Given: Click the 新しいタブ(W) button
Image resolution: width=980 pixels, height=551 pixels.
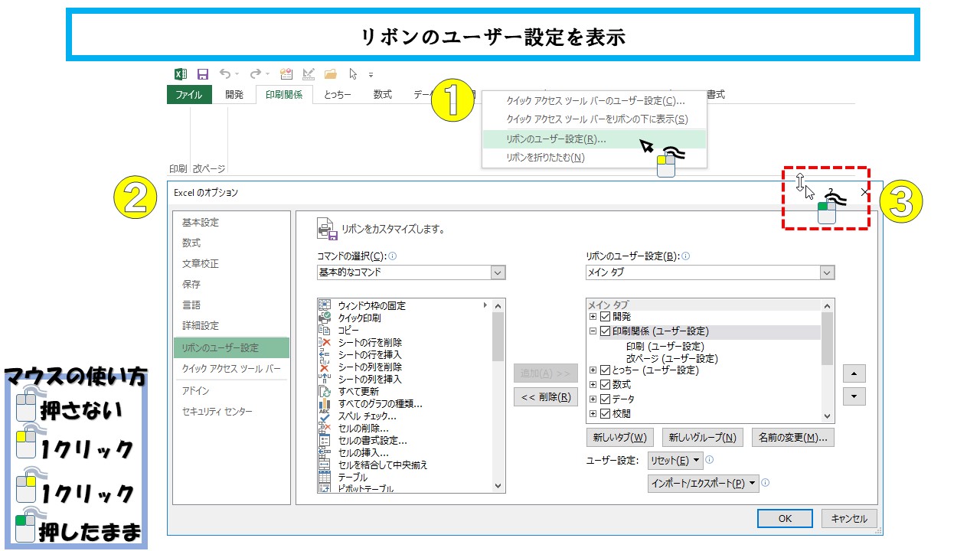Looking at the screenshot, I should coord(619,438).
